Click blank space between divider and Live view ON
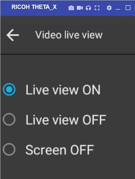The image size is (135, 179). (x=67, y=69)
